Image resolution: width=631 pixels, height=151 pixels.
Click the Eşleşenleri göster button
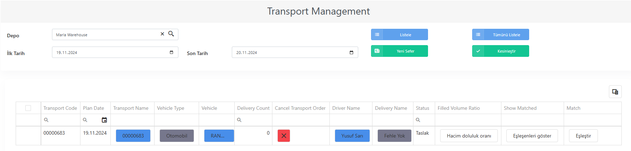[532, 136]
